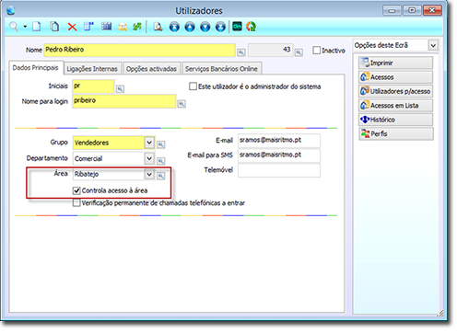Click the E-mail input field
This screenshot has width=457, height=333.
pos(279,141)
